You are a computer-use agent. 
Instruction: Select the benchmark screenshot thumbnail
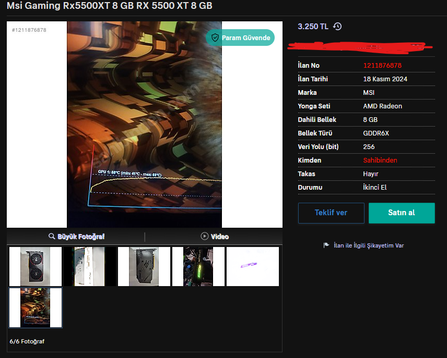[x=36, y=307]
